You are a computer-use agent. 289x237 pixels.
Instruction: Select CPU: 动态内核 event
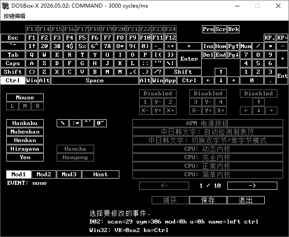208,149
